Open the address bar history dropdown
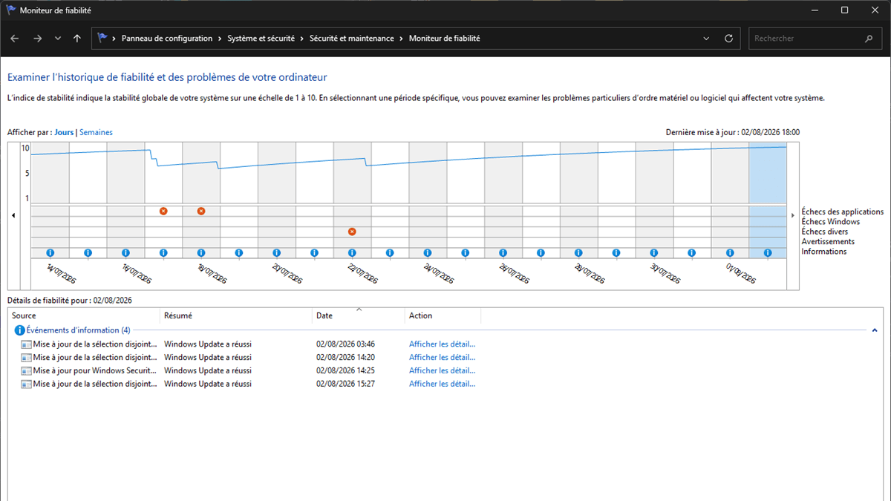This screenshot has height=501, width=891. click(x=706, y=39)
